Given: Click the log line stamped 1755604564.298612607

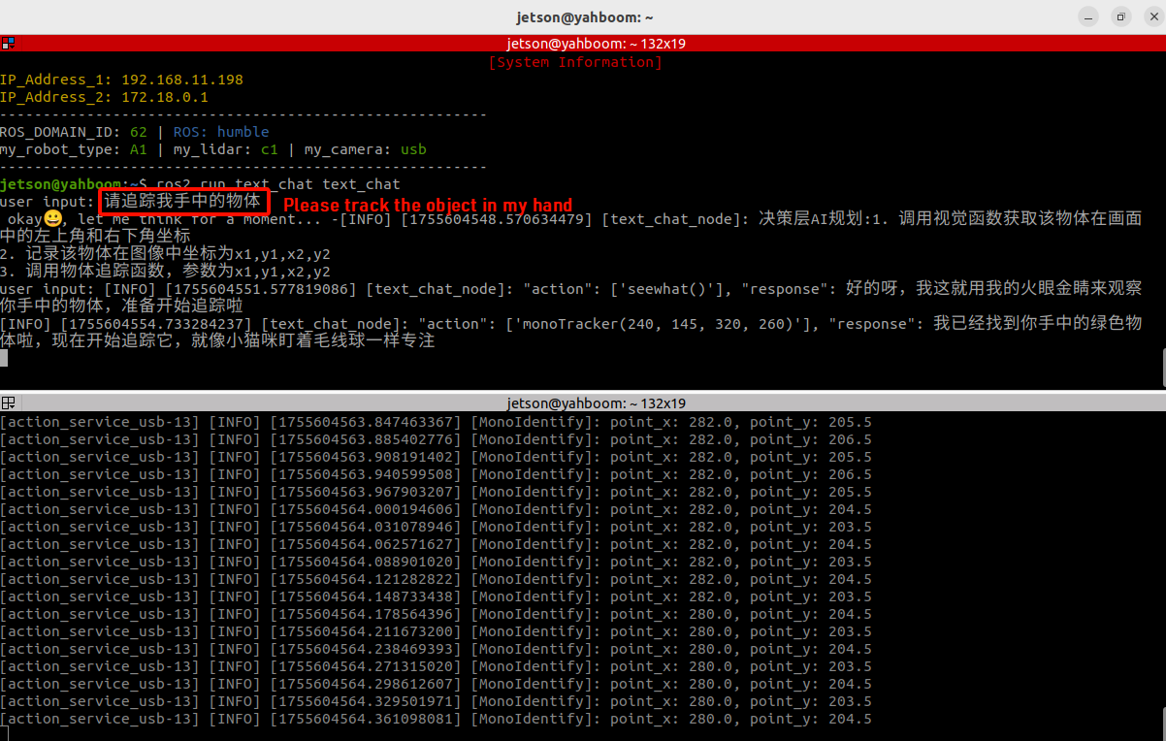Looking at the screenshot, I should click(436, 684).
